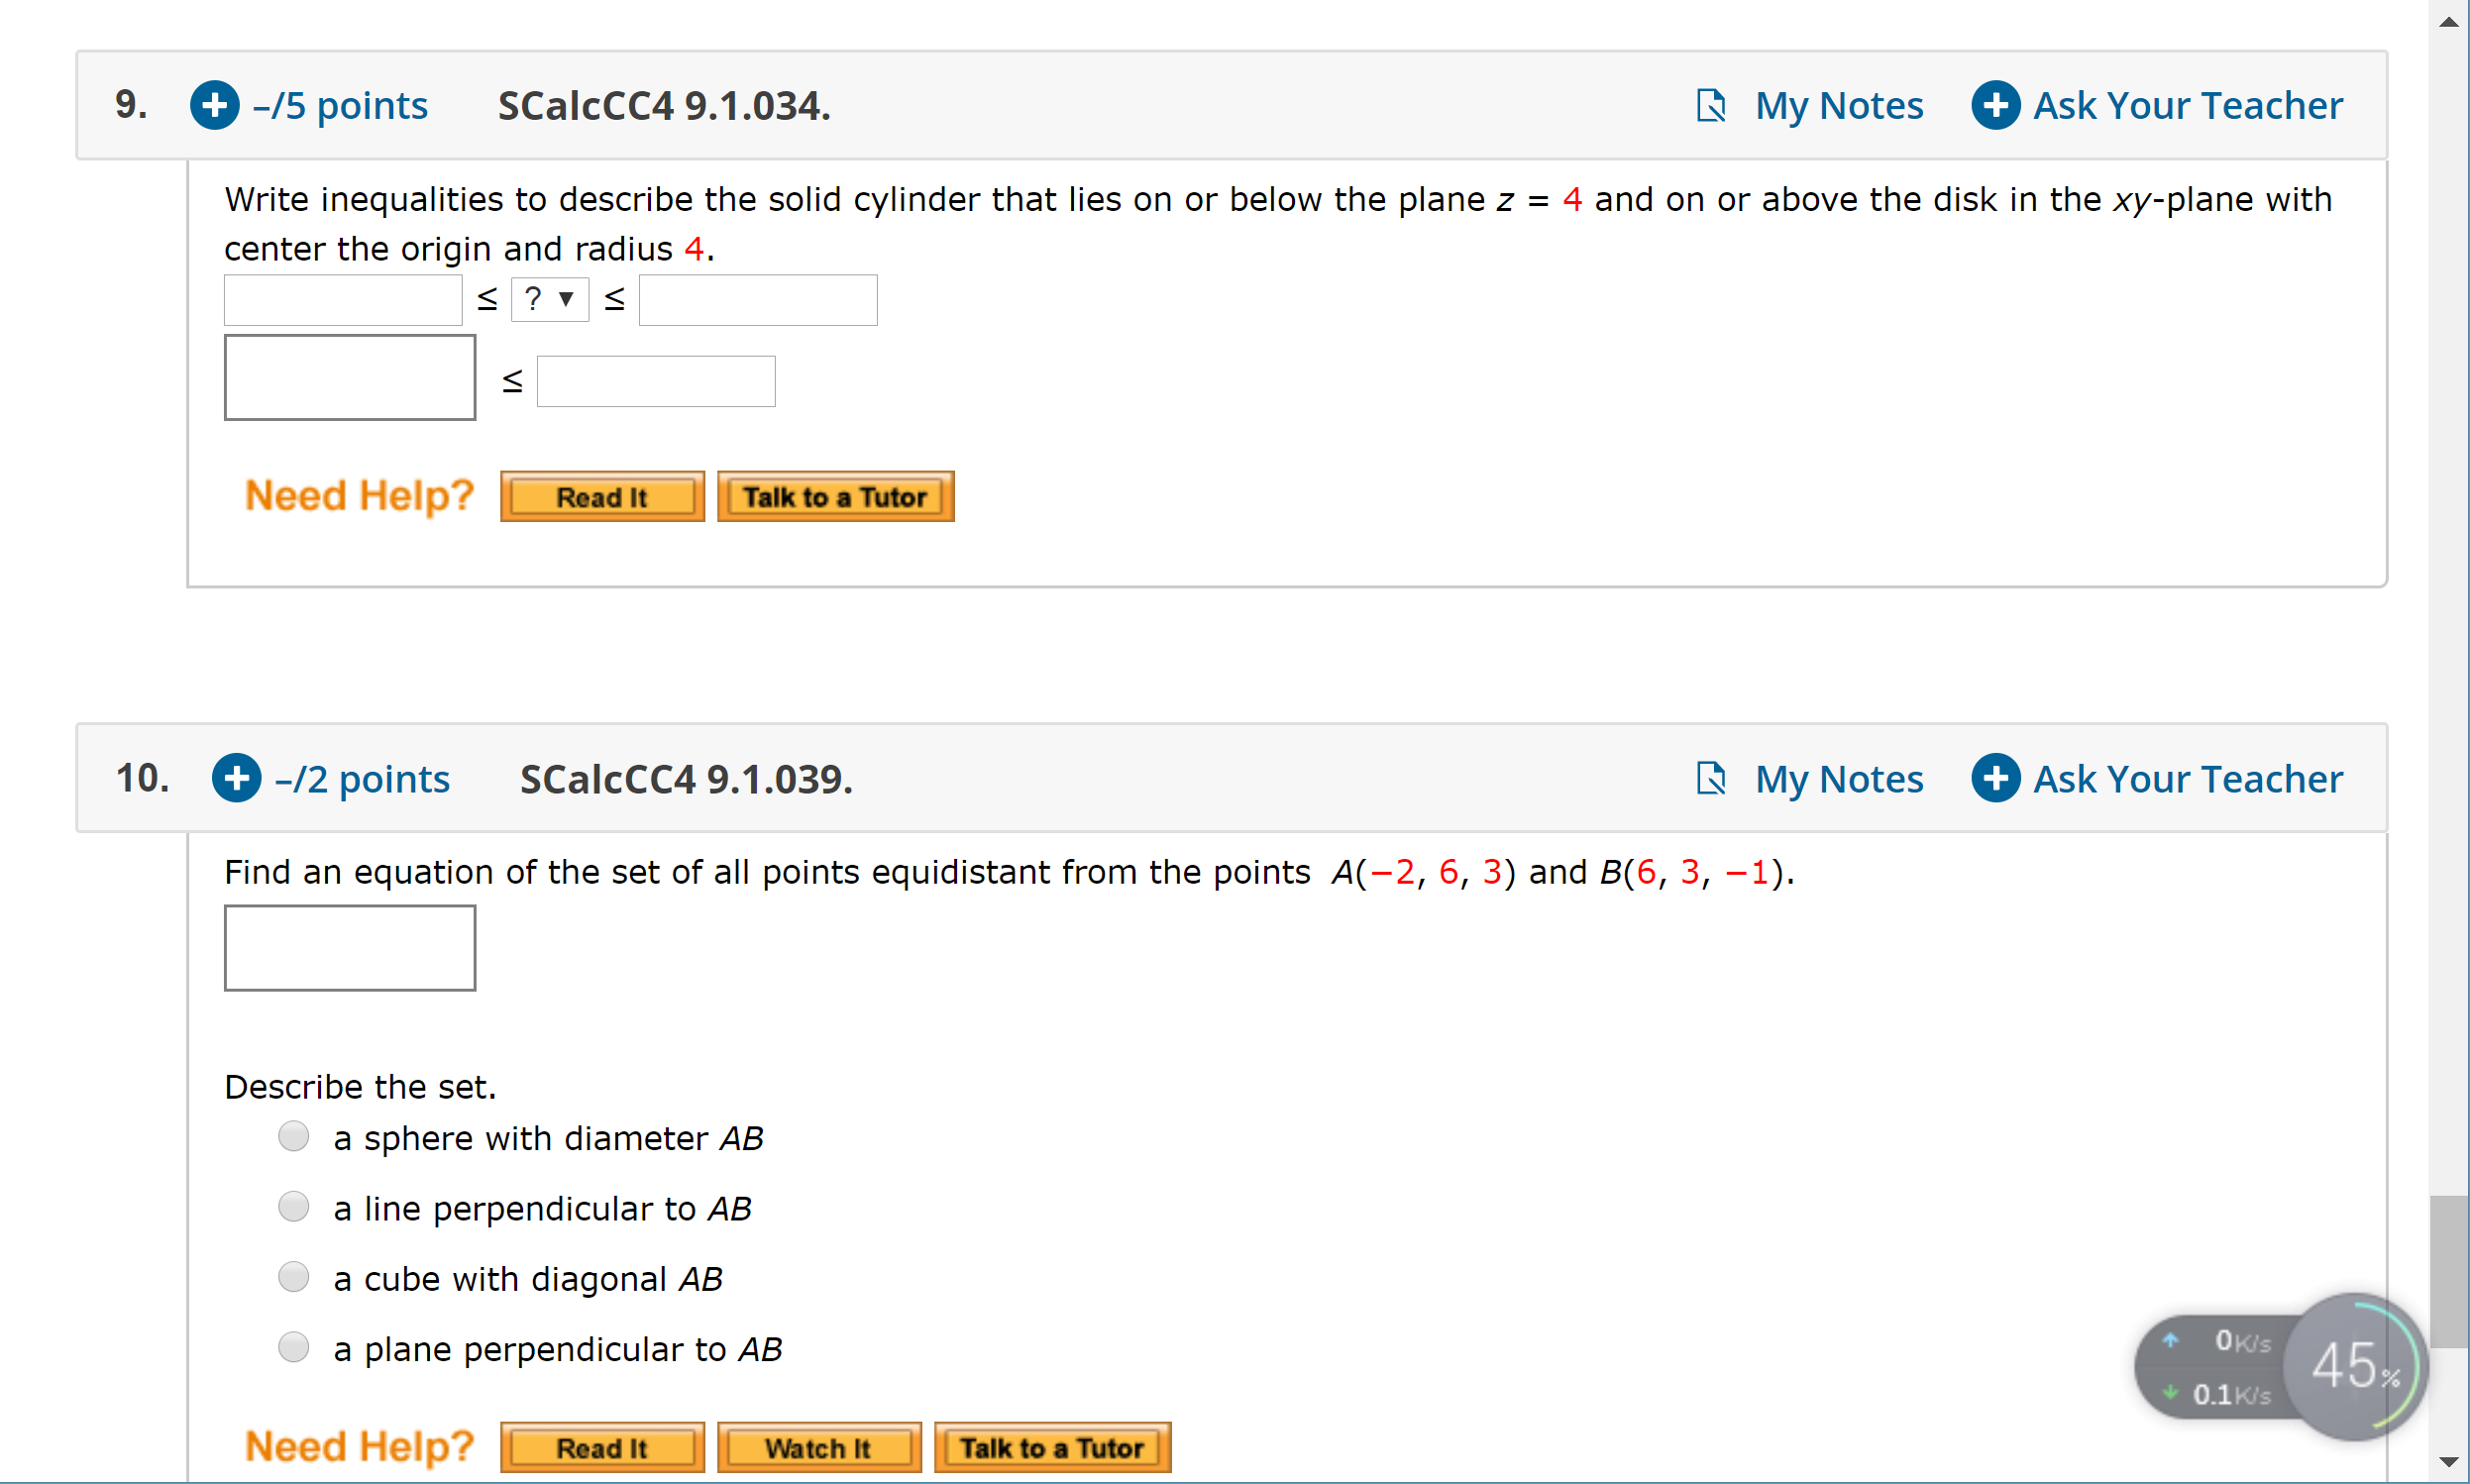The image size is (2470, 1484).
Task: Click Ask Your Teacher plus icon, question 10
Action: [1995, 778]
